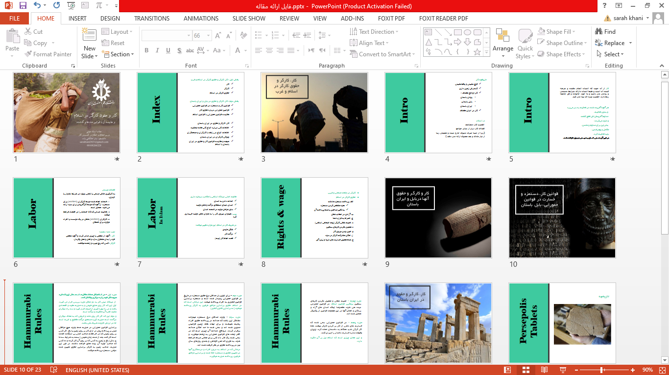Pick the star shape in shapes gallery
The width and height of the screenshot is (669, 375).
click(477, 51)
